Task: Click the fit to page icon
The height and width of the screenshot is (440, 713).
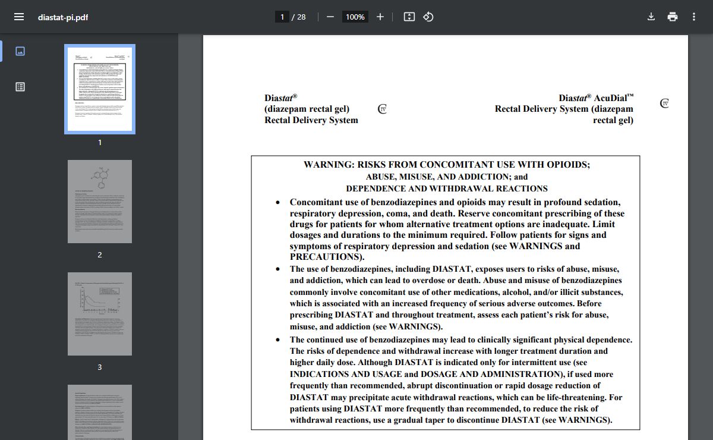Action: pyautogui.click(x=409, y=17)
